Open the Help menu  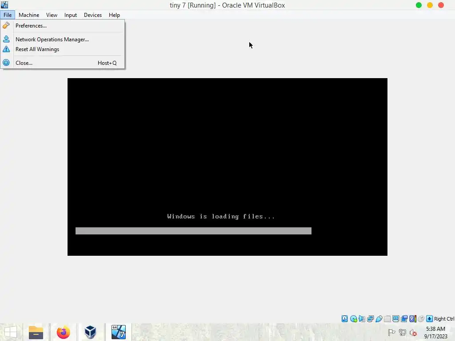click(114, 15)
